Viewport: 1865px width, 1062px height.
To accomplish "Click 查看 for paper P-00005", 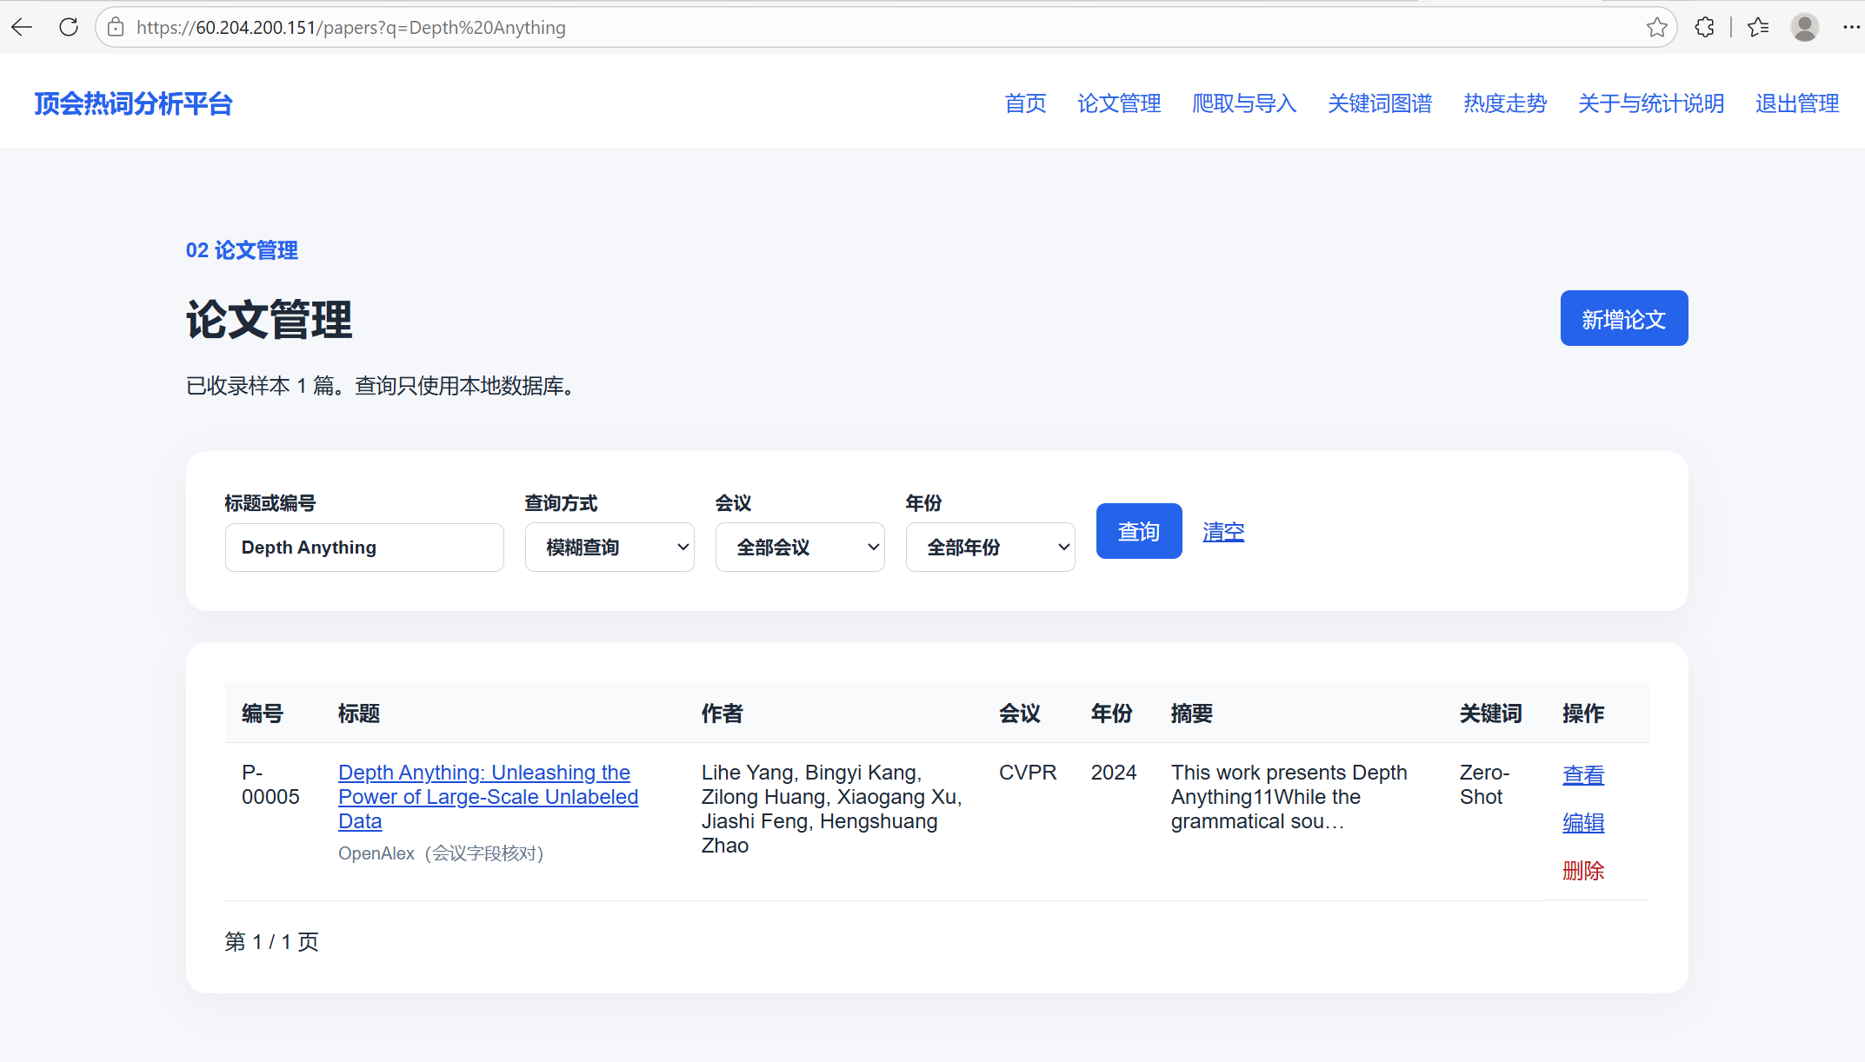I will [x=1583, y=774].
